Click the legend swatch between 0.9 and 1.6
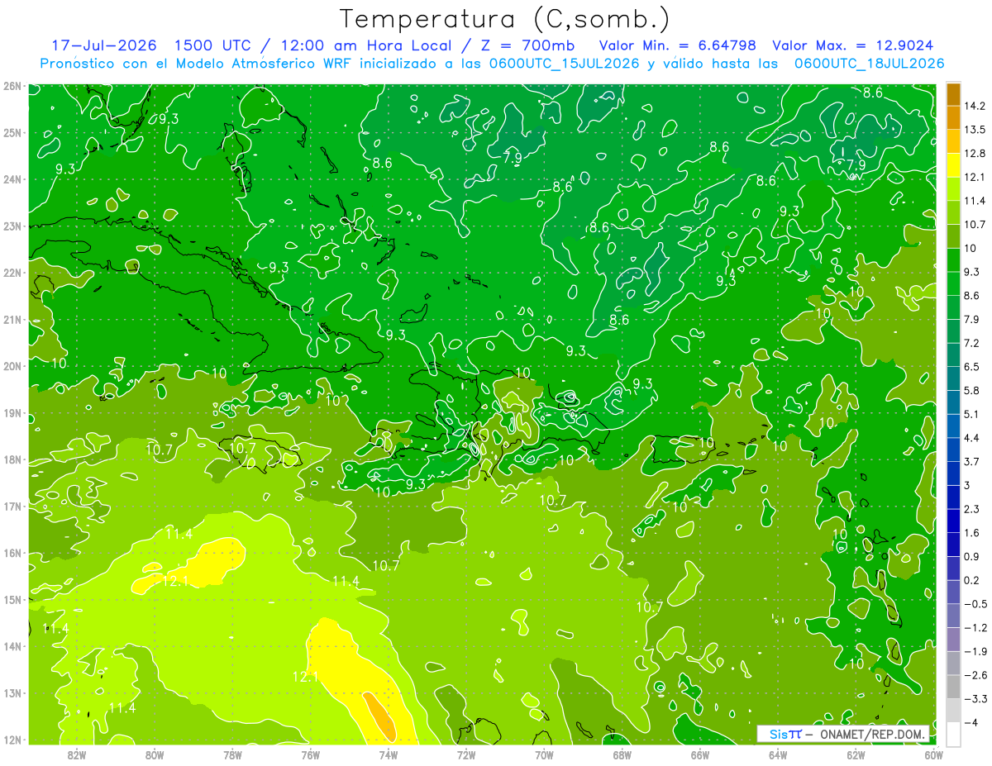The image size is (992, 766). [954, 545]
